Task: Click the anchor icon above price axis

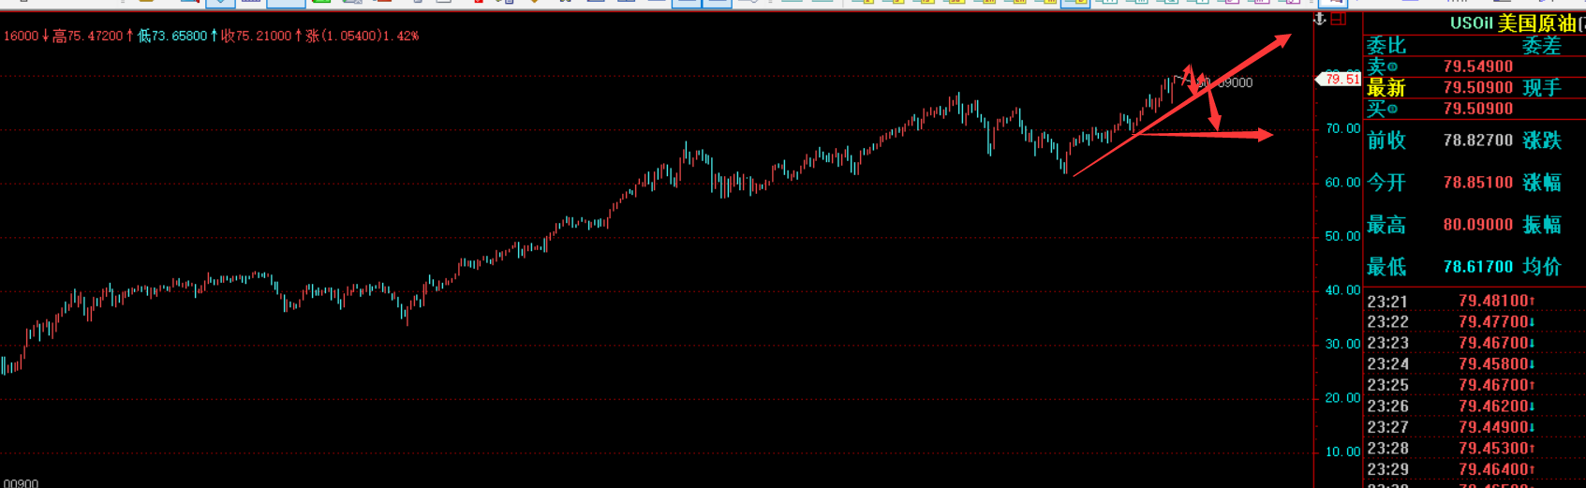Action: (1320, 19)
